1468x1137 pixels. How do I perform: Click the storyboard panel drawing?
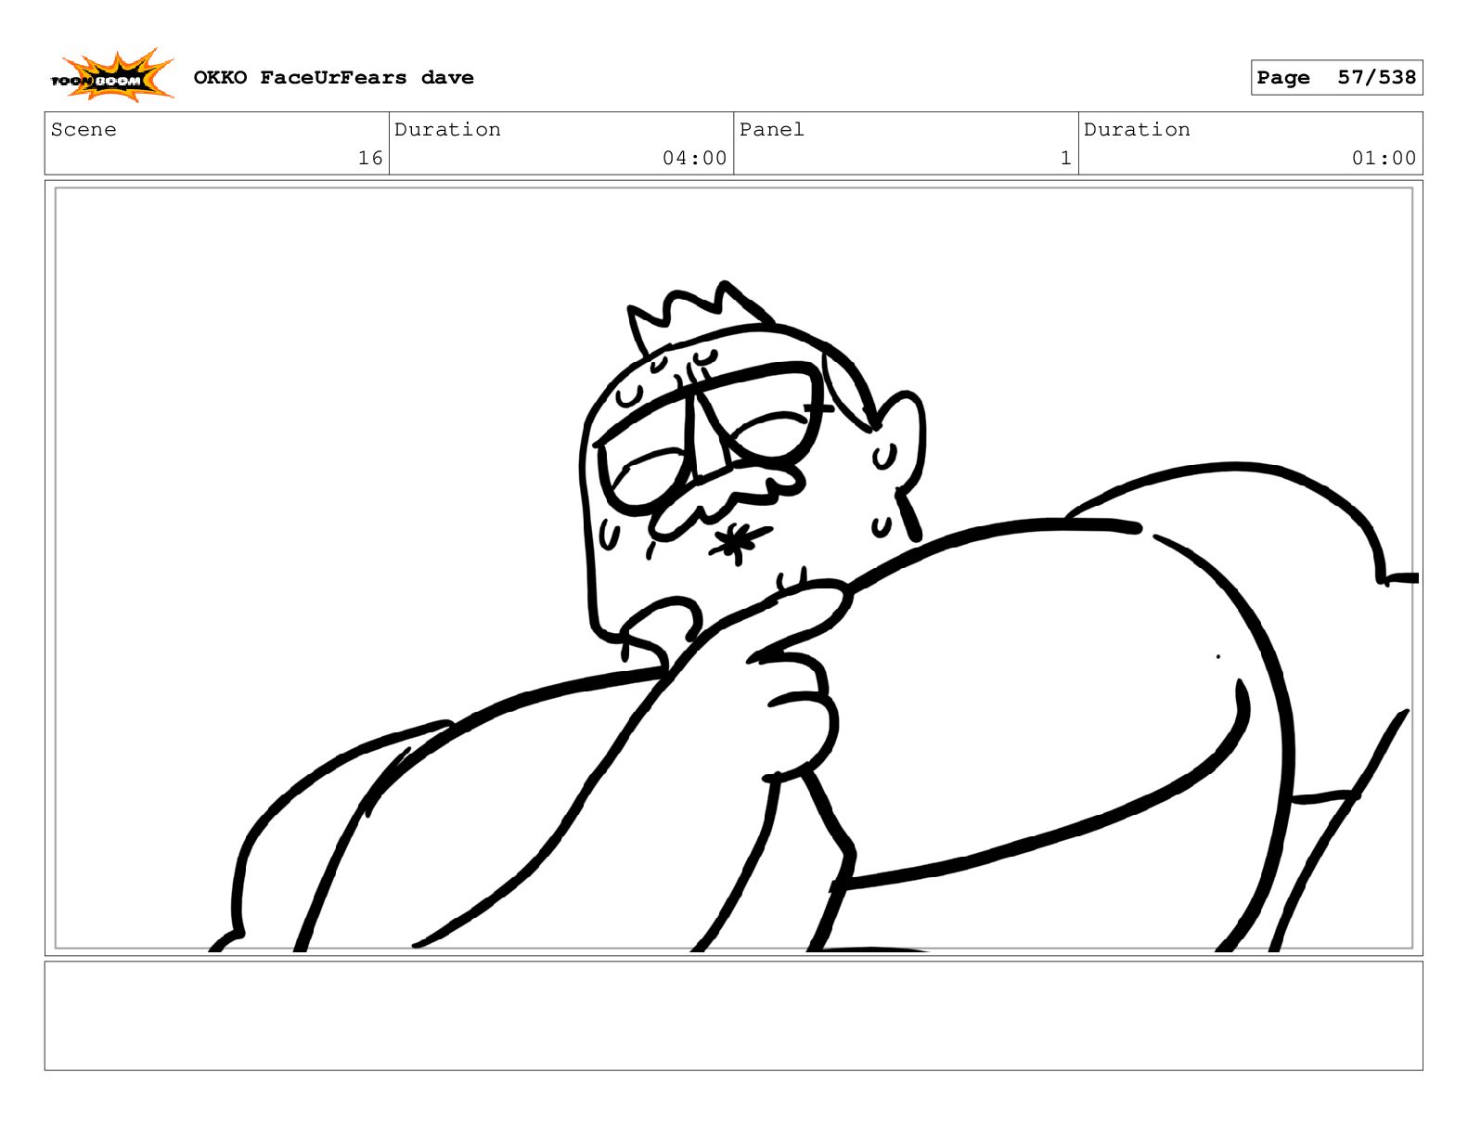click(x=734, y=568)
